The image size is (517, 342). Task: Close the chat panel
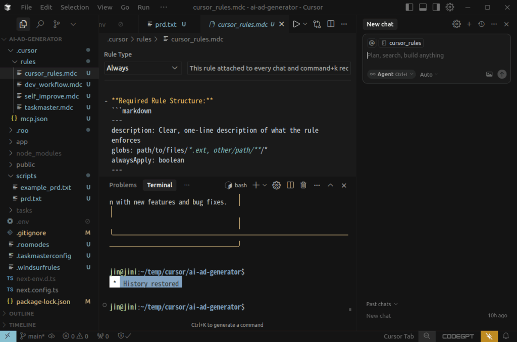506,24
